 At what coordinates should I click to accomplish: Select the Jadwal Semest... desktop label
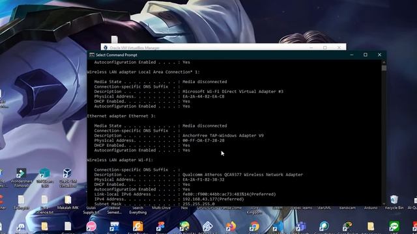coord(115,210)
